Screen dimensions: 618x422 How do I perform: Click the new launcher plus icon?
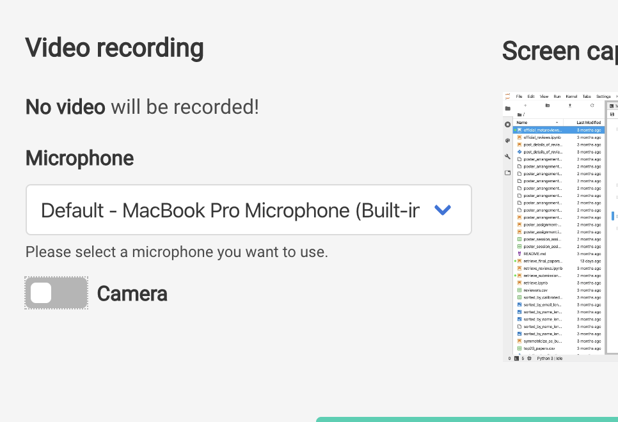pos(525,105)
